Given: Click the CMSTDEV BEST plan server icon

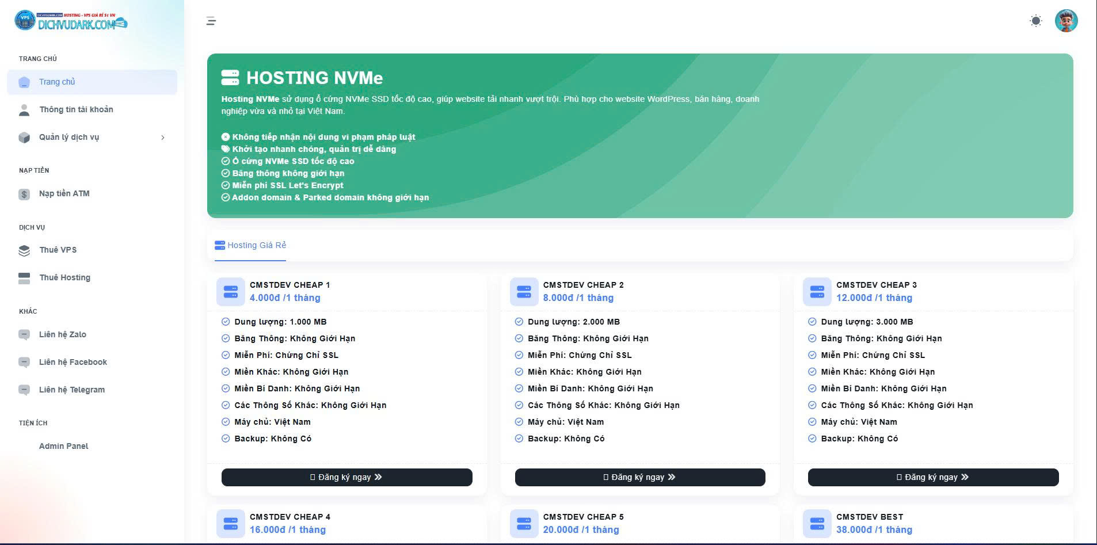Looking at the screenshot, I should [817, 523].
